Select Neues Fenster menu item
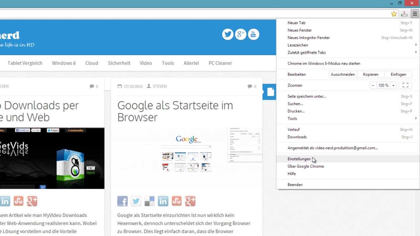Image resolution: width=420 pixels, height=236 pixels. [348, 30]
